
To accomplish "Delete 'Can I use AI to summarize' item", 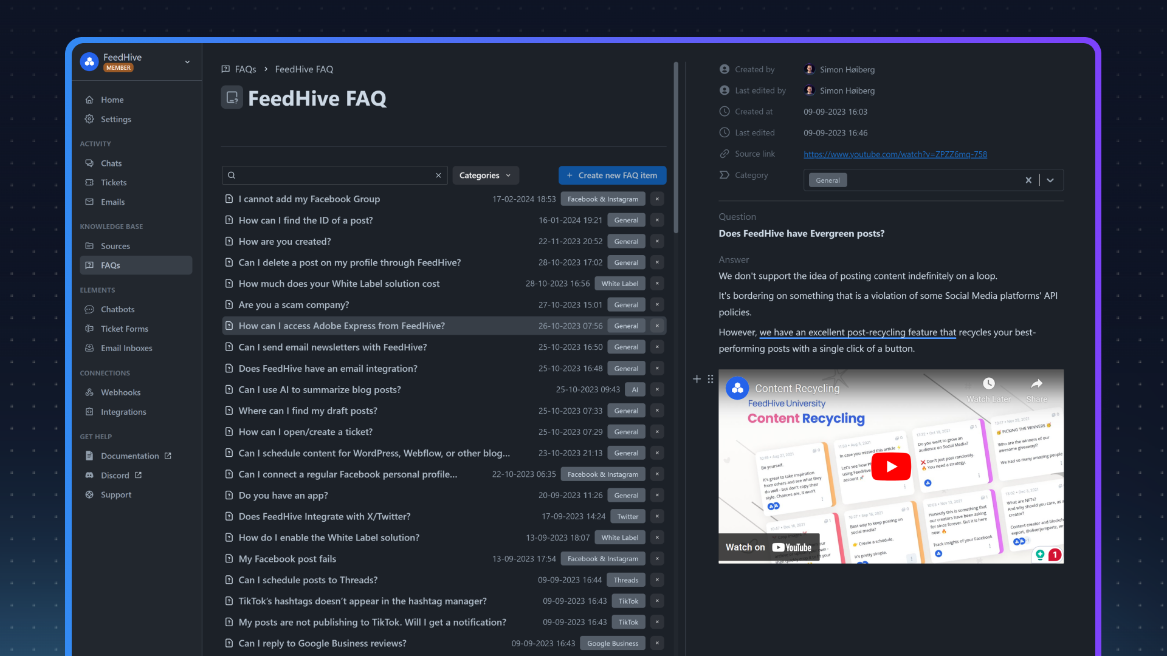I will click(657, 389).
